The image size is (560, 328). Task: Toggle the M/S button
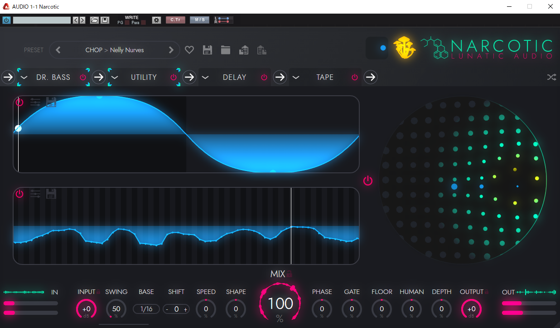coord(199,20)
